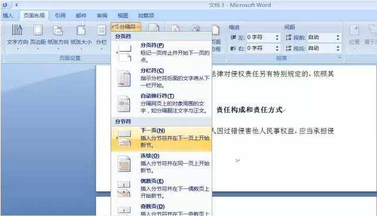Click the left indent icon beside 左
This screenshot has width=377, height=216.
[x=233, y=38]
